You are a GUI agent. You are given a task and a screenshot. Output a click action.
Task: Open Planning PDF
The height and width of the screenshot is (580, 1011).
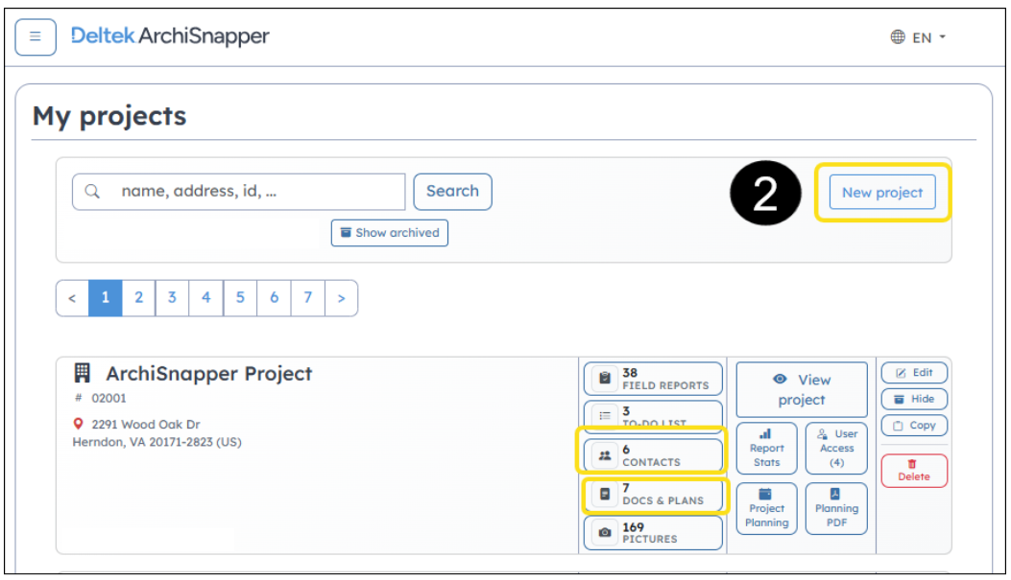[x=836, y=508]
